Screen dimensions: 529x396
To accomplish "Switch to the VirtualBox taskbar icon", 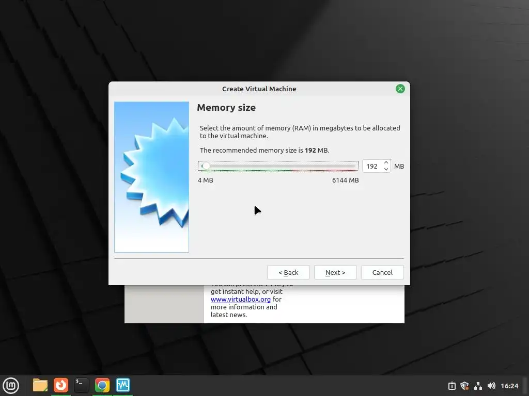I will click(123, 385).
